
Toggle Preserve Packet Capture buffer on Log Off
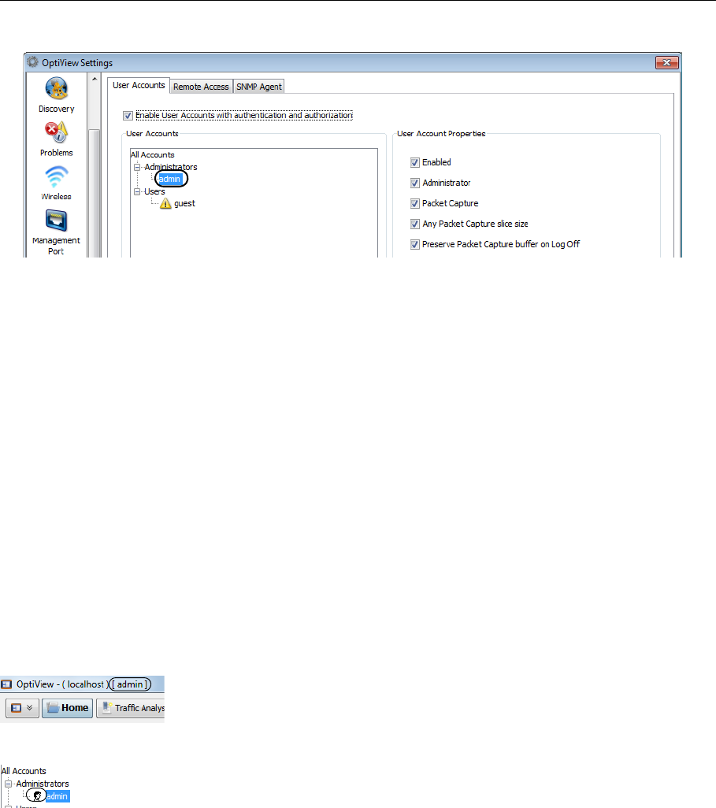point(415,244)
